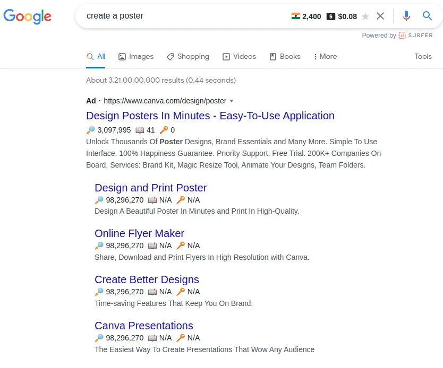Open the Canva Presentations link
The image size is (443, 368).
click(143, 326)
